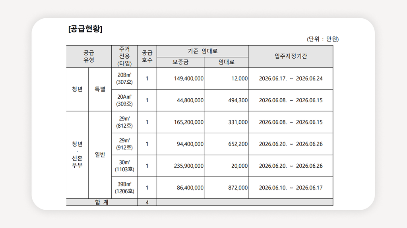Click the 공급 유형 column header
Image resolution: width=407 pixels, height=228 pixels.
tap(89, 56)
